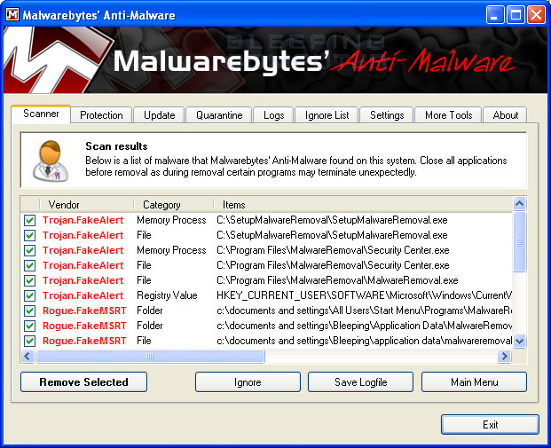Minimize the Malwarebytes window

pos(495,15)
